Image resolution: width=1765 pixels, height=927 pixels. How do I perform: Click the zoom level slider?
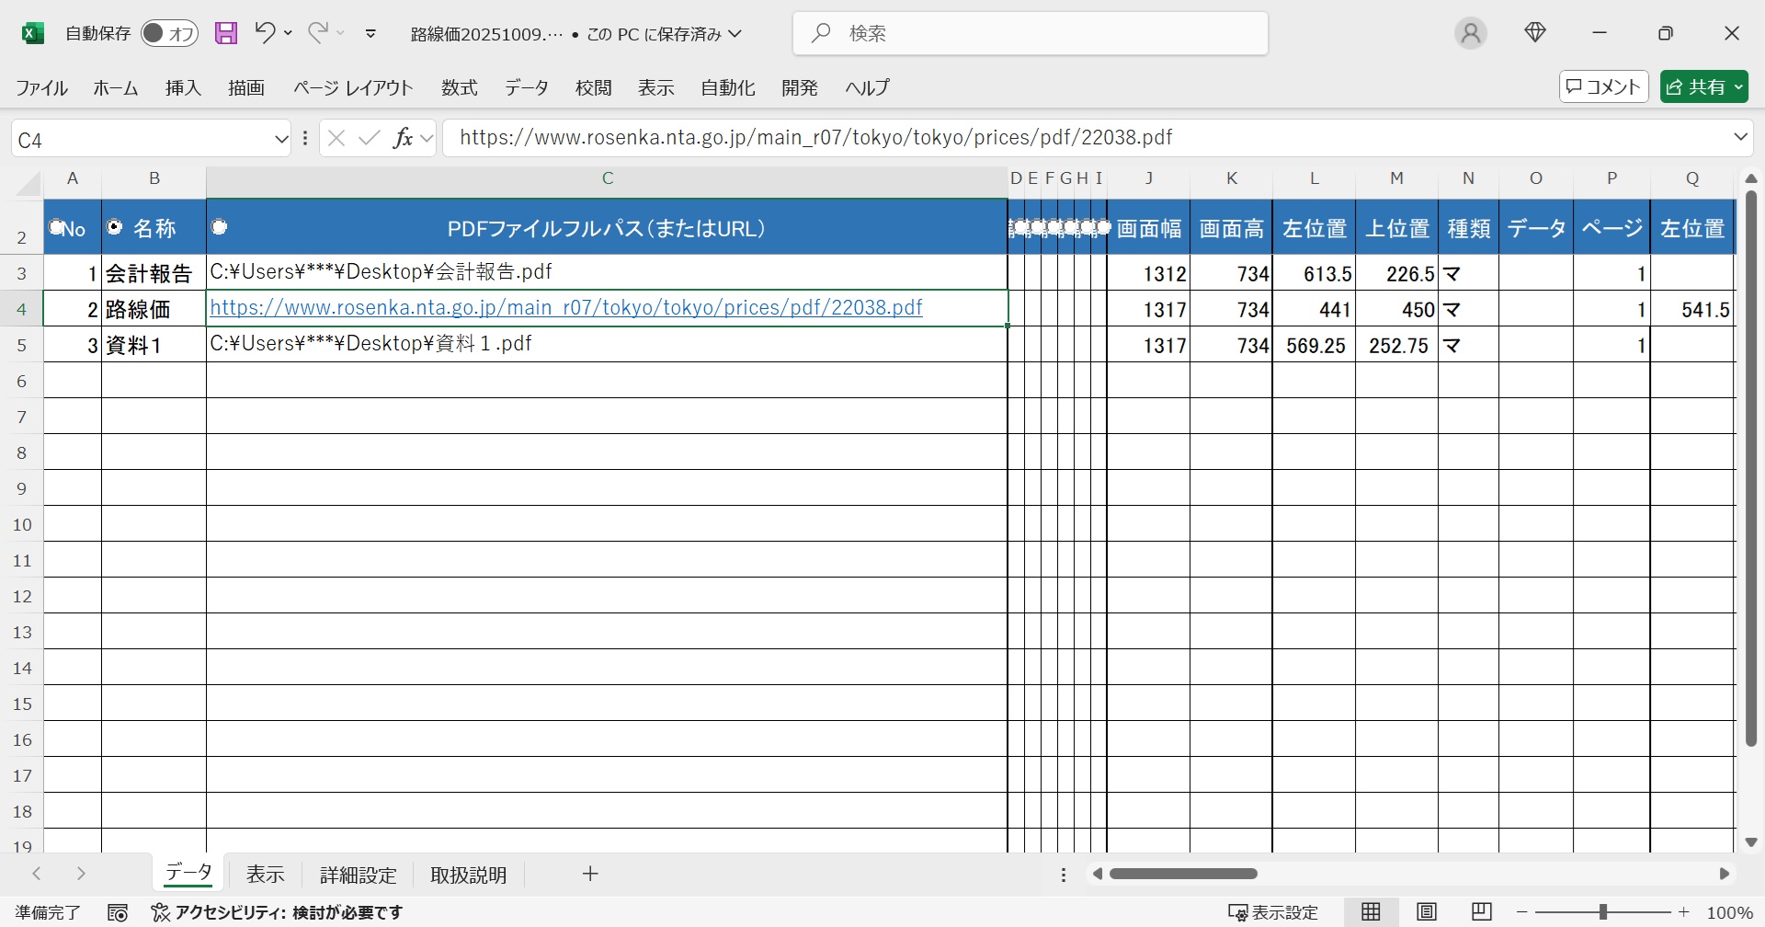click(1602, 912)
